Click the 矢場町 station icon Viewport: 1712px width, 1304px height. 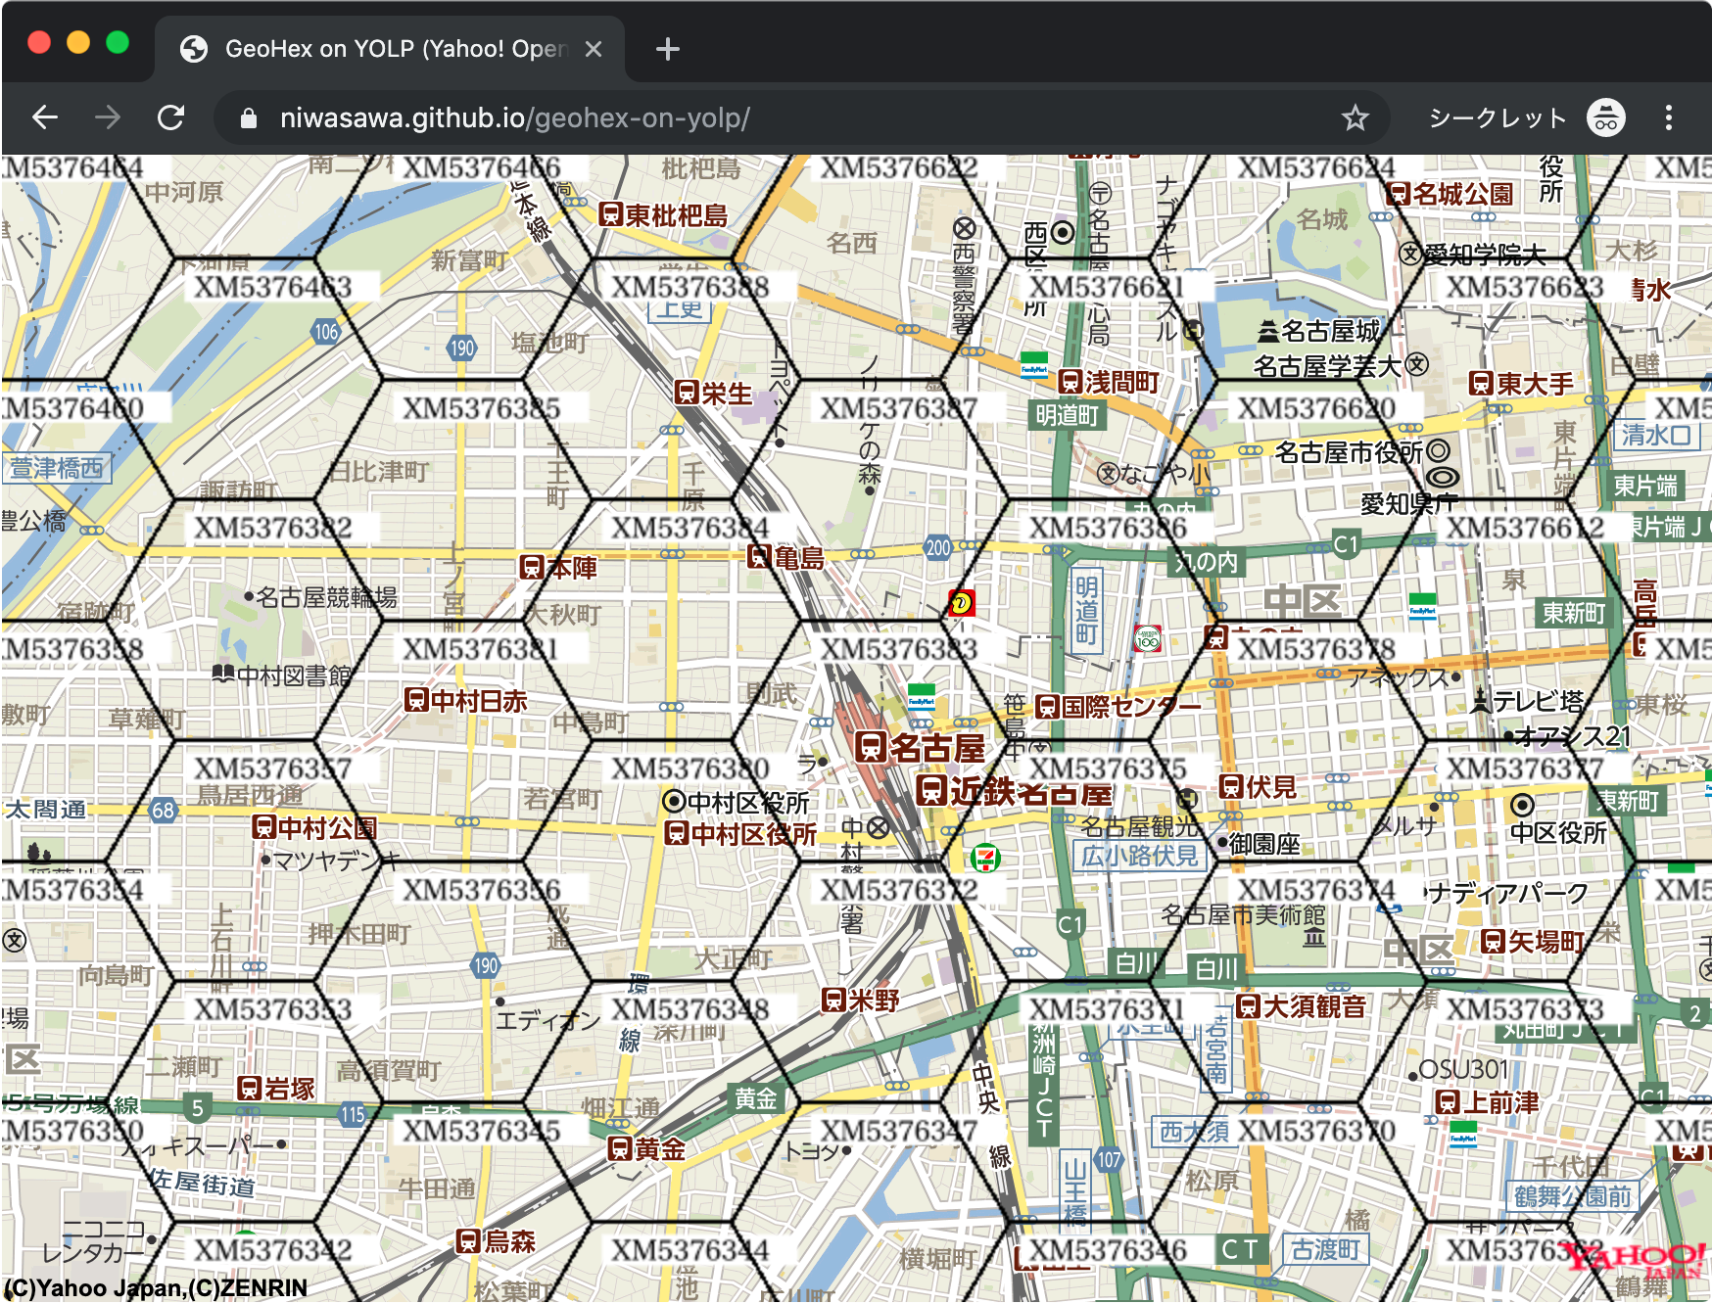(1493, 941)
